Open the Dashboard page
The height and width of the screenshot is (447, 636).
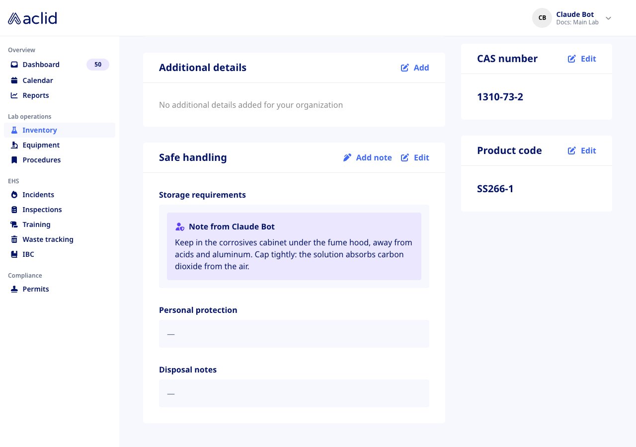[x=60, y=65]
